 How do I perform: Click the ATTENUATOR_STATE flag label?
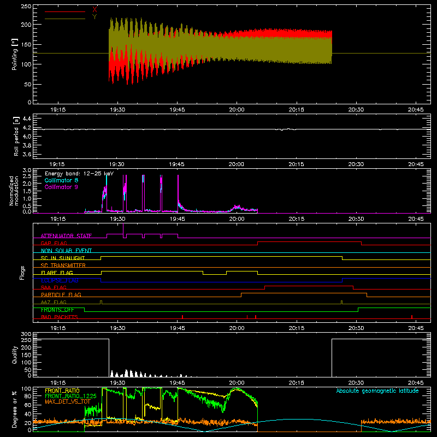point(66,236)
